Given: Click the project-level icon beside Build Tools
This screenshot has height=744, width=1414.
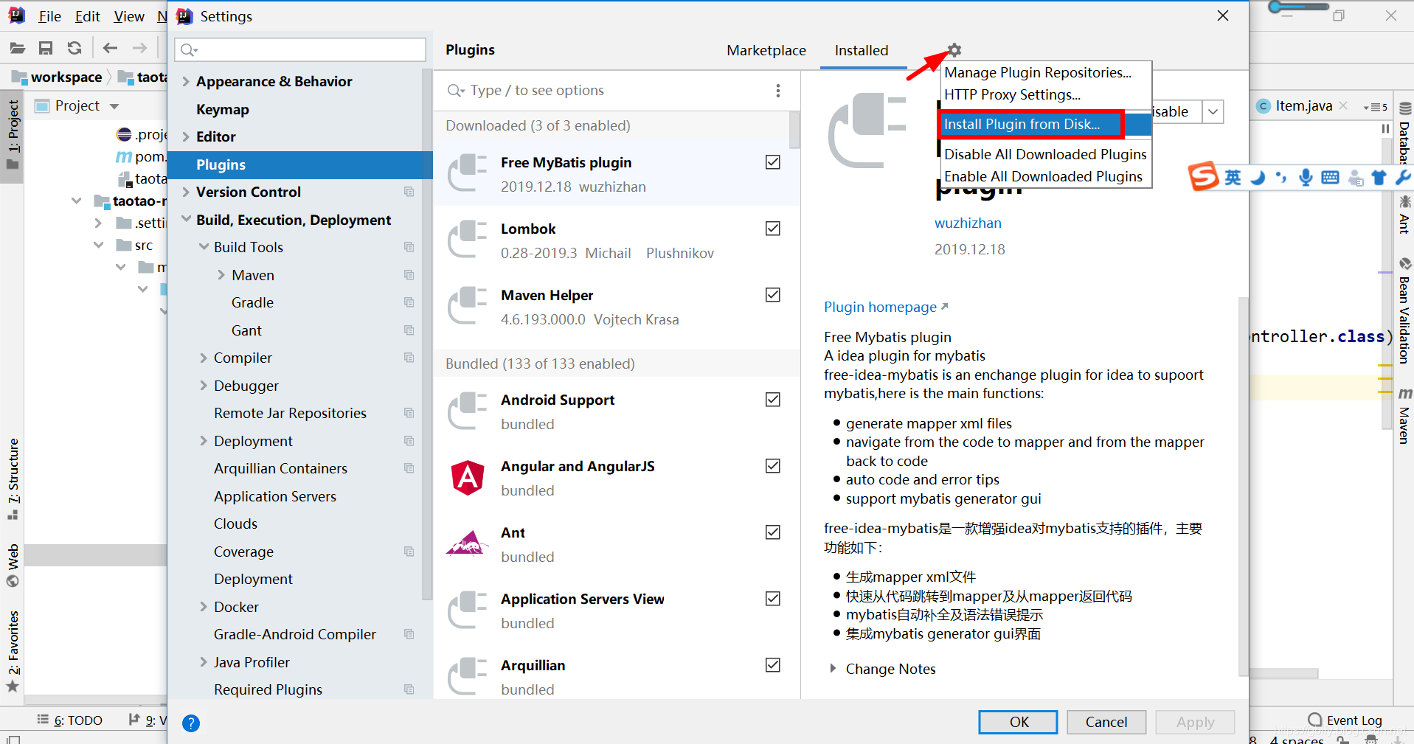Looking at the screenshot, I should click(409, 247).
